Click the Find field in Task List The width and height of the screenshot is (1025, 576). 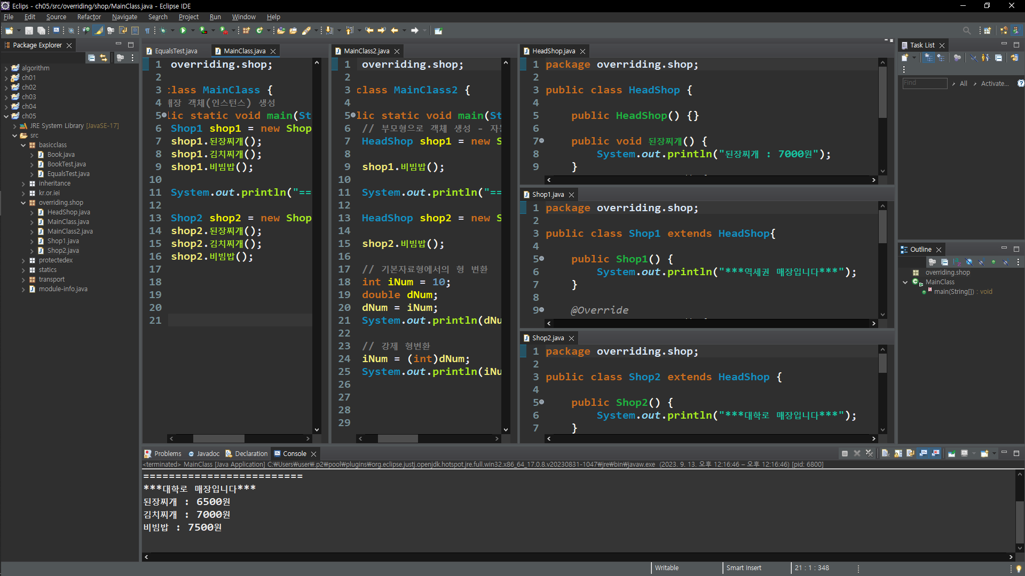(925, 83)
